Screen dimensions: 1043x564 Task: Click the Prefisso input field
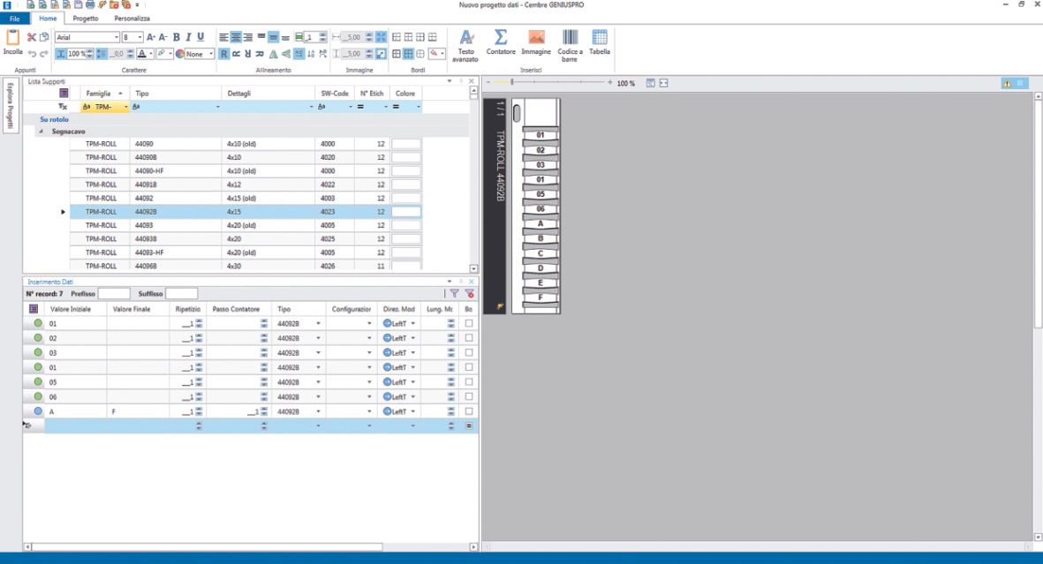(114, 293)
